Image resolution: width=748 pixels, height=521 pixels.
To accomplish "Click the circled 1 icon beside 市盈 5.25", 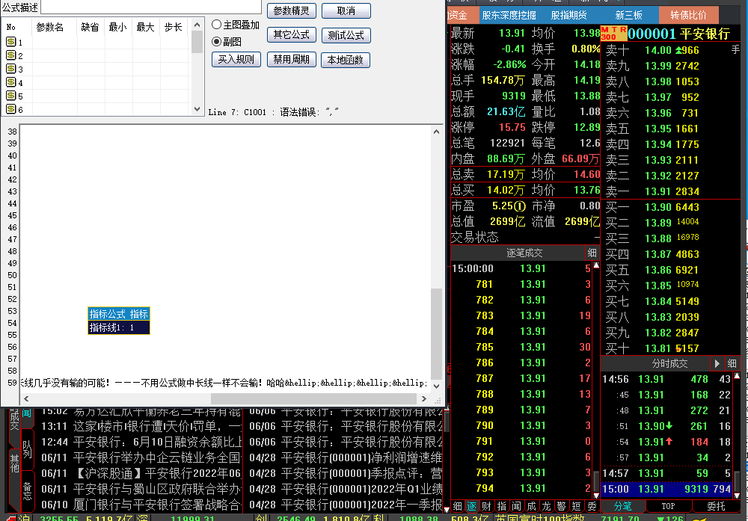I will click(520, 206).
